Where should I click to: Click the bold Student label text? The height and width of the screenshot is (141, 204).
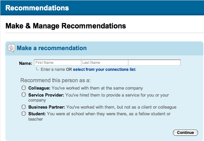(37, 114)
